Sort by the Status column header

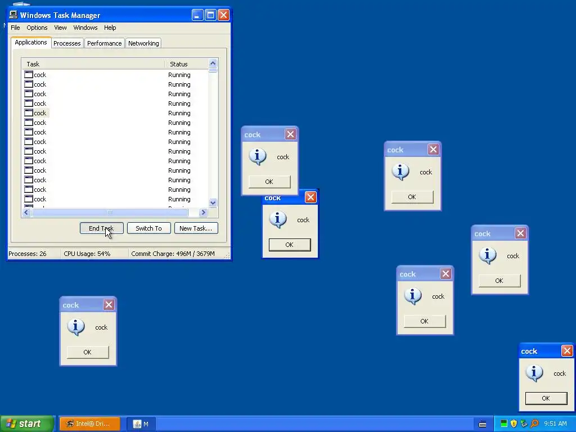186,64
